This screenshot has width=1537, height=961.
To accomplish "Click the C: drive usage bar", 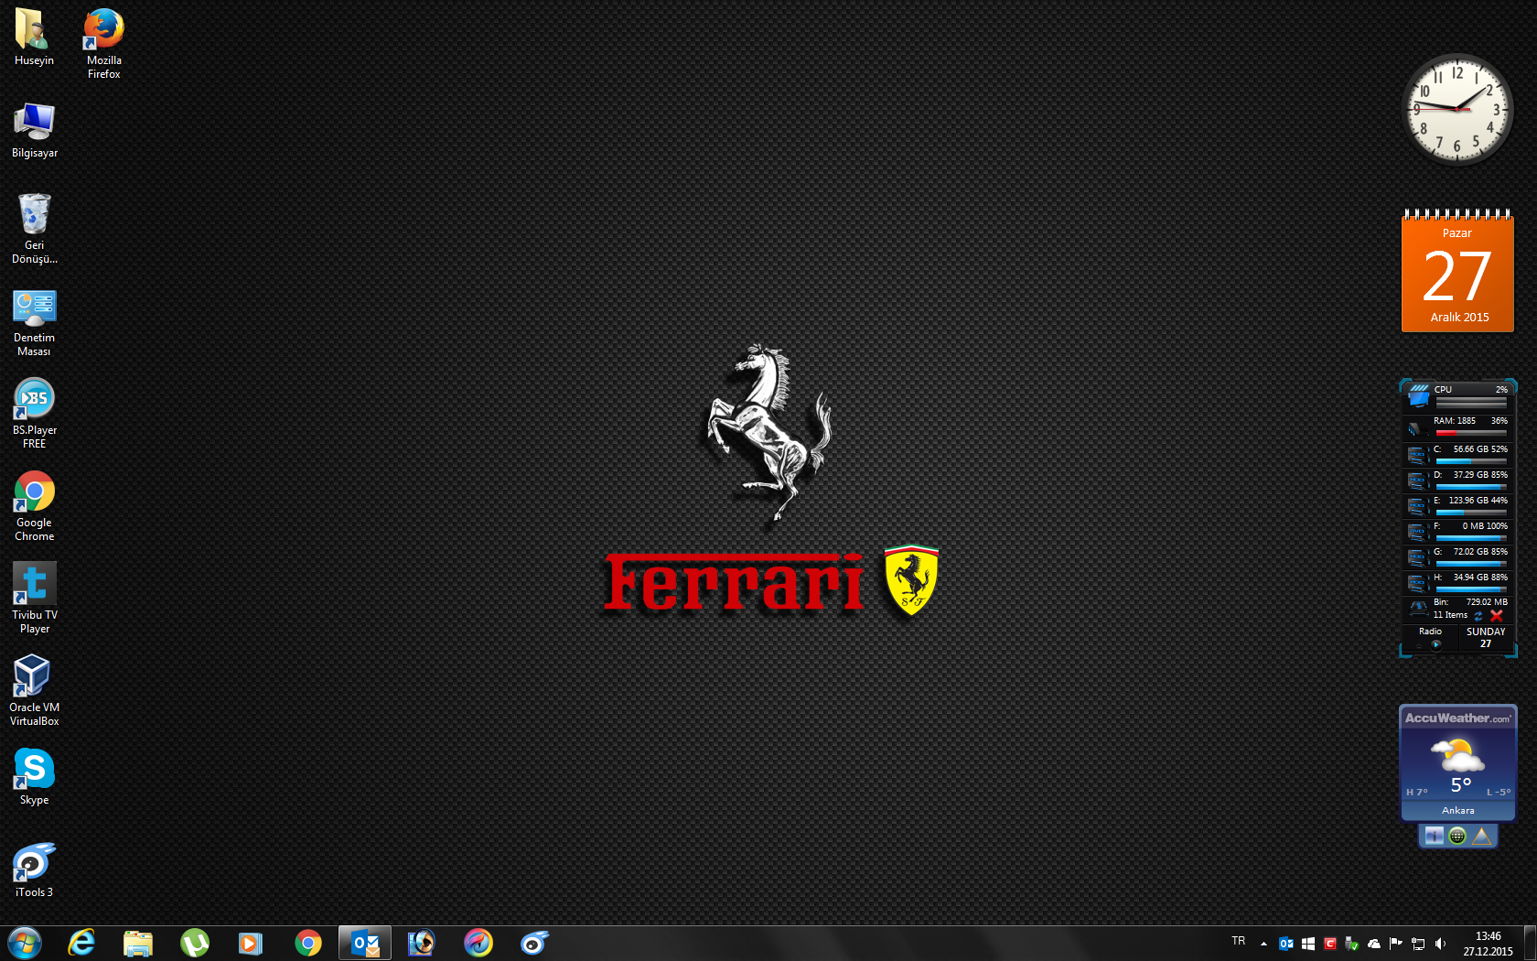I will point(1470,460).
